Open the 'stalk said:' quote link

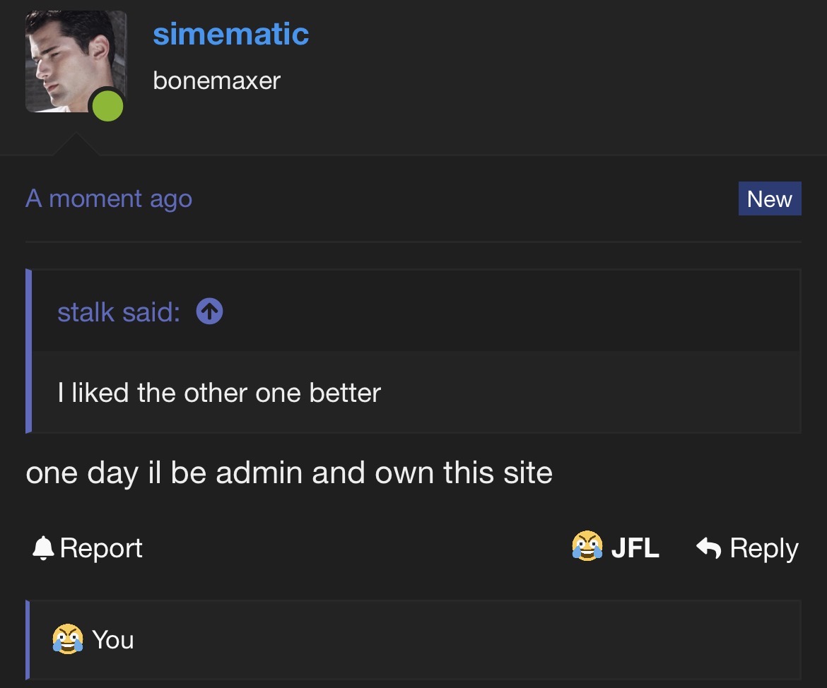pos(119,312)
